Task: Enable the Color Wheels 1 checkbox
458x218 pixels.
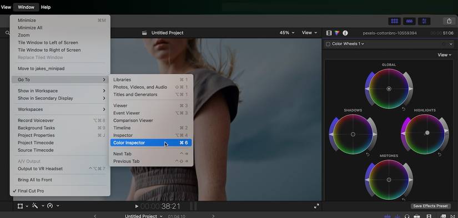Action: (x=328, y=44)
